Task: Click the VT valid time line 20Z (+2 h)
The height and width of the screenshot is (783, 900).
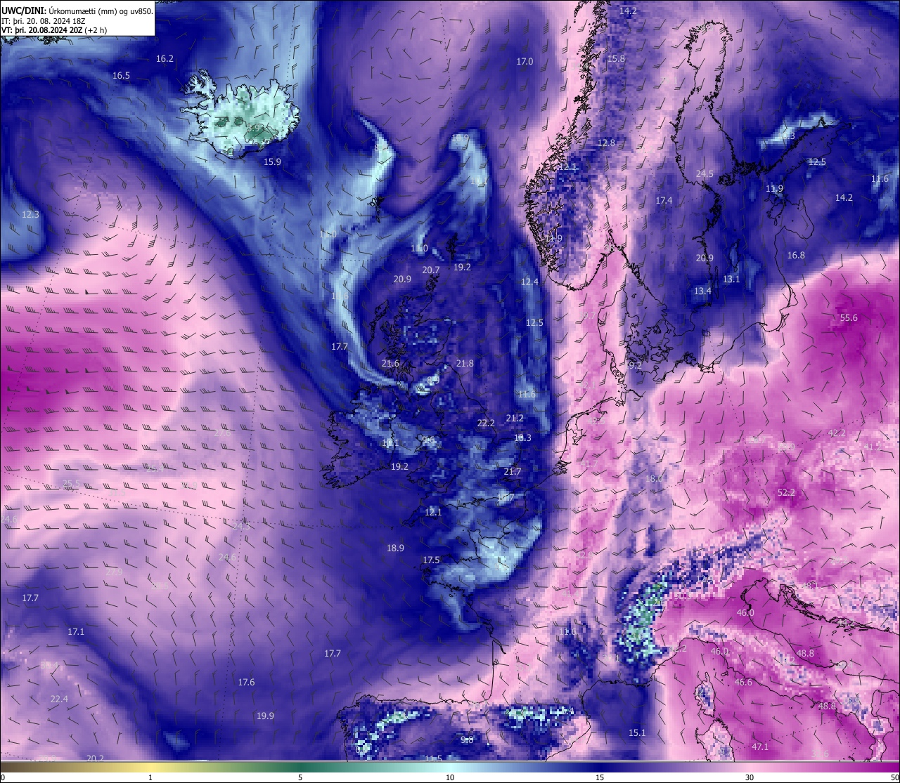Action: pyautogui.click(x=54, y=30)
